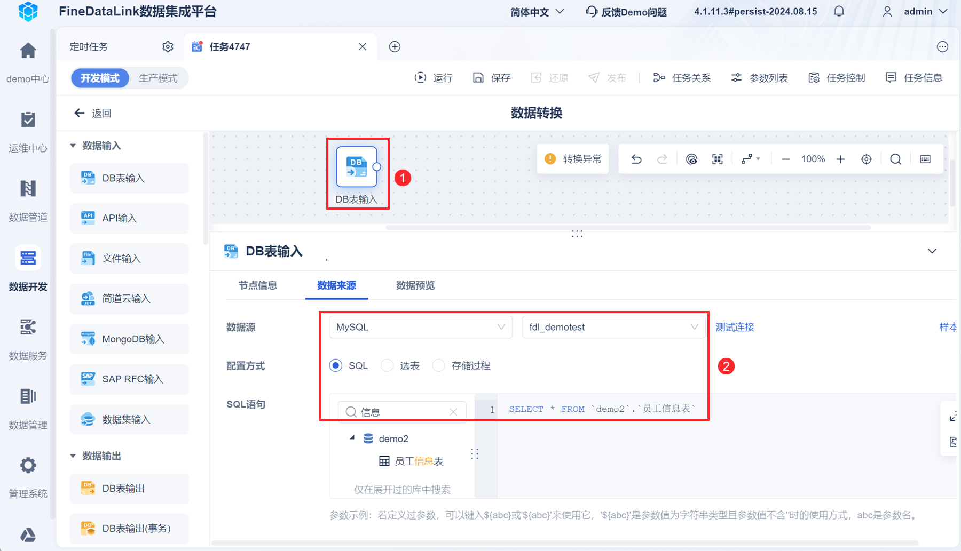This screenshot has width=961, height=551.
Task: Select the 选表 radio option
Action: [x=387, y=365]
